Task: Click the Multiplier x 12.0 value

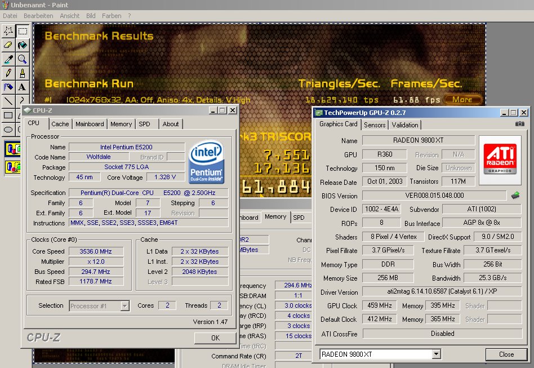Action: point(96,261)
